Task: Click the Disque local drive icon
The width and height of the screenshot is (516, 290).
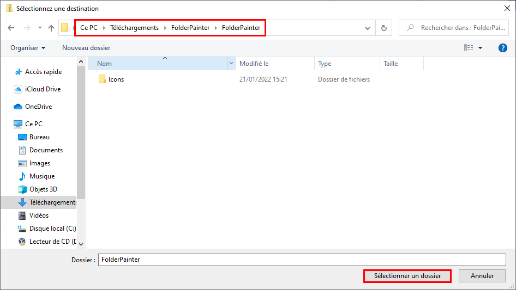Action: pos(22,229)
